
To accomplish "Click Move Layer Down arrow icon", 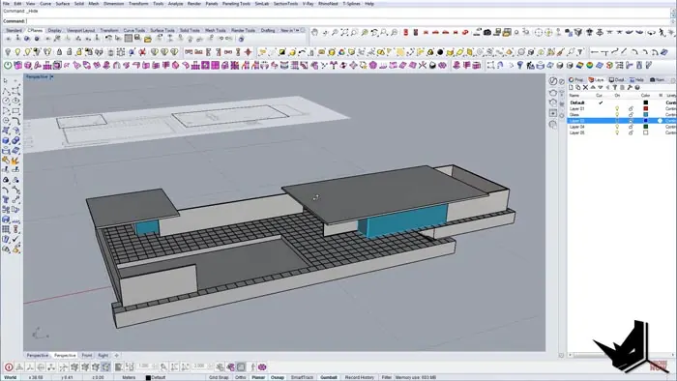I will 601,88.
